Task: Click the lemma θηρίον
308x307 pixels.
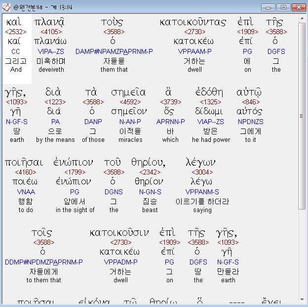Action: click(149, 181)
